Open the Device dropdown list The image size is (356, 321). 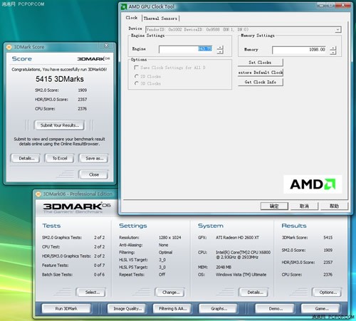[x=337, y=30]
